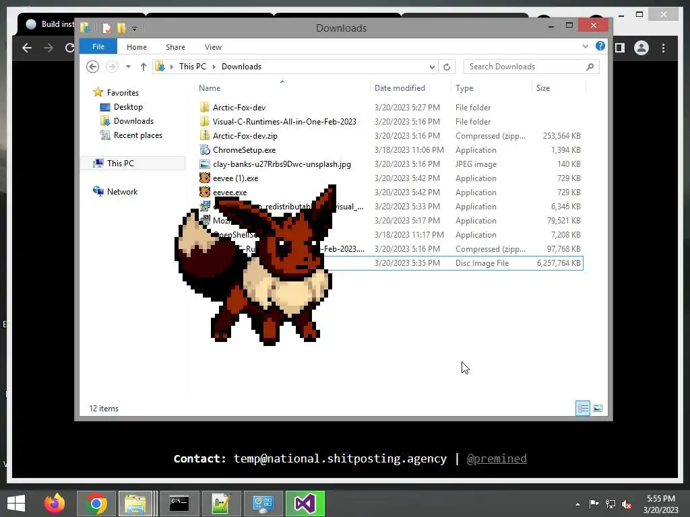Switch to details view layout button
This screenshot has height=517, width=690.
point(583,409)
